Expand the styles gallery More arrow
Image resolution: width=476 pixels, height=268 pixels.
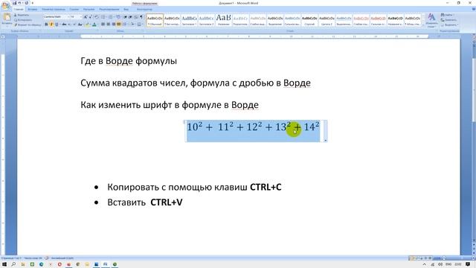(423, 25)
